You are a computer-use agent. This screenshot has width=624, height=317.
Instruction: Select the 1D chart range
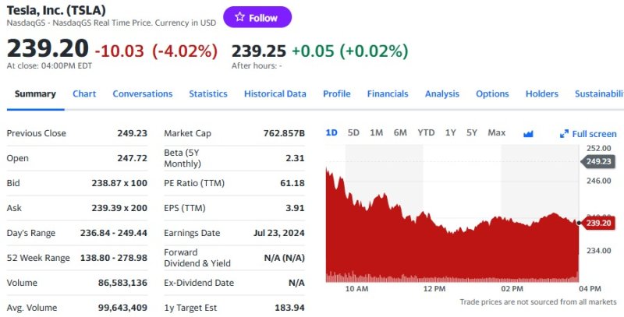pos(331,133)
